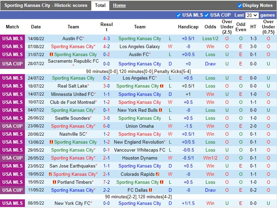Image resolution: width=277 pixels, height=208 pixels.
Task: Open the Sacramento Republic FC team link
Action: pyautogui.click(x=73, y=61)
